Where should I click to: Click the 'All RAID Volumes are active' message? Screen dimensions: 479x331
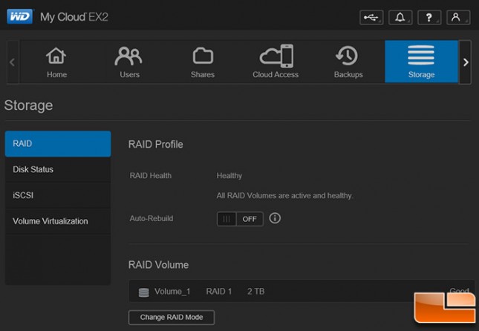(284, 196)
